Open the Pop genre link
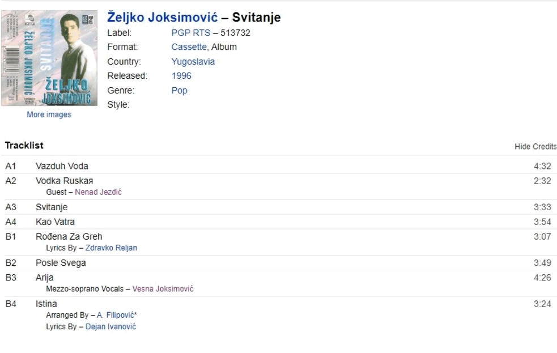Image resolution: width=557 pixels, height=353 pixels. click(180, 91)
